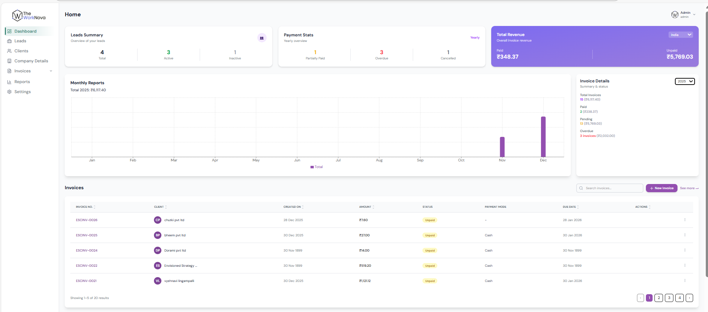This screenshot has width=708, height=312.
Task: Click the leads group icon in Leads Summary
Action: [x=262, y=38]
